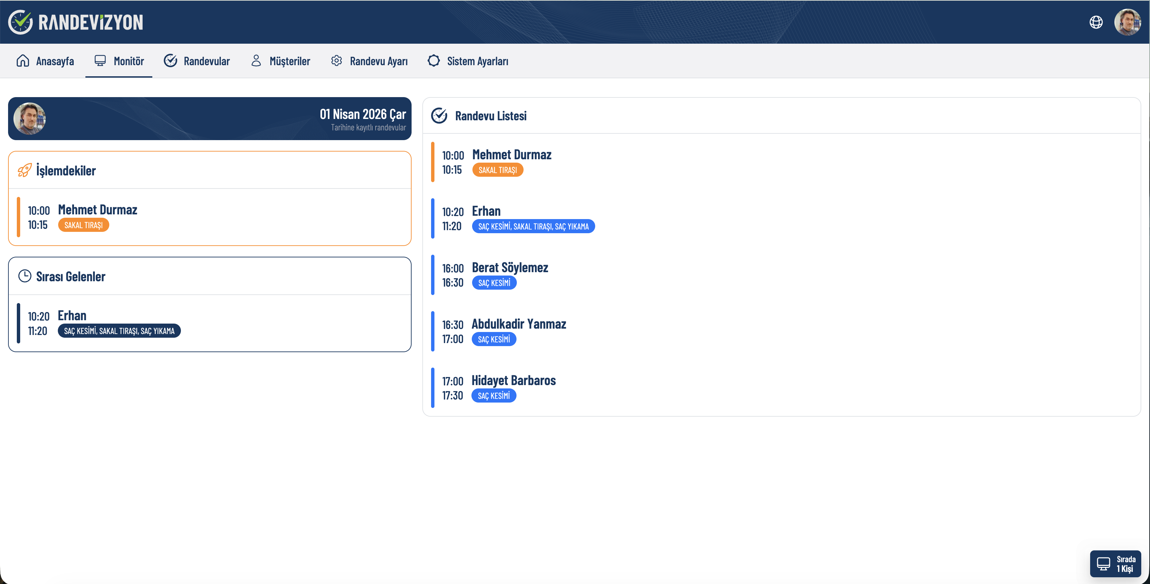
Task: Click the Randevu Listesi checkmark icon
Action: pos(439,116)
